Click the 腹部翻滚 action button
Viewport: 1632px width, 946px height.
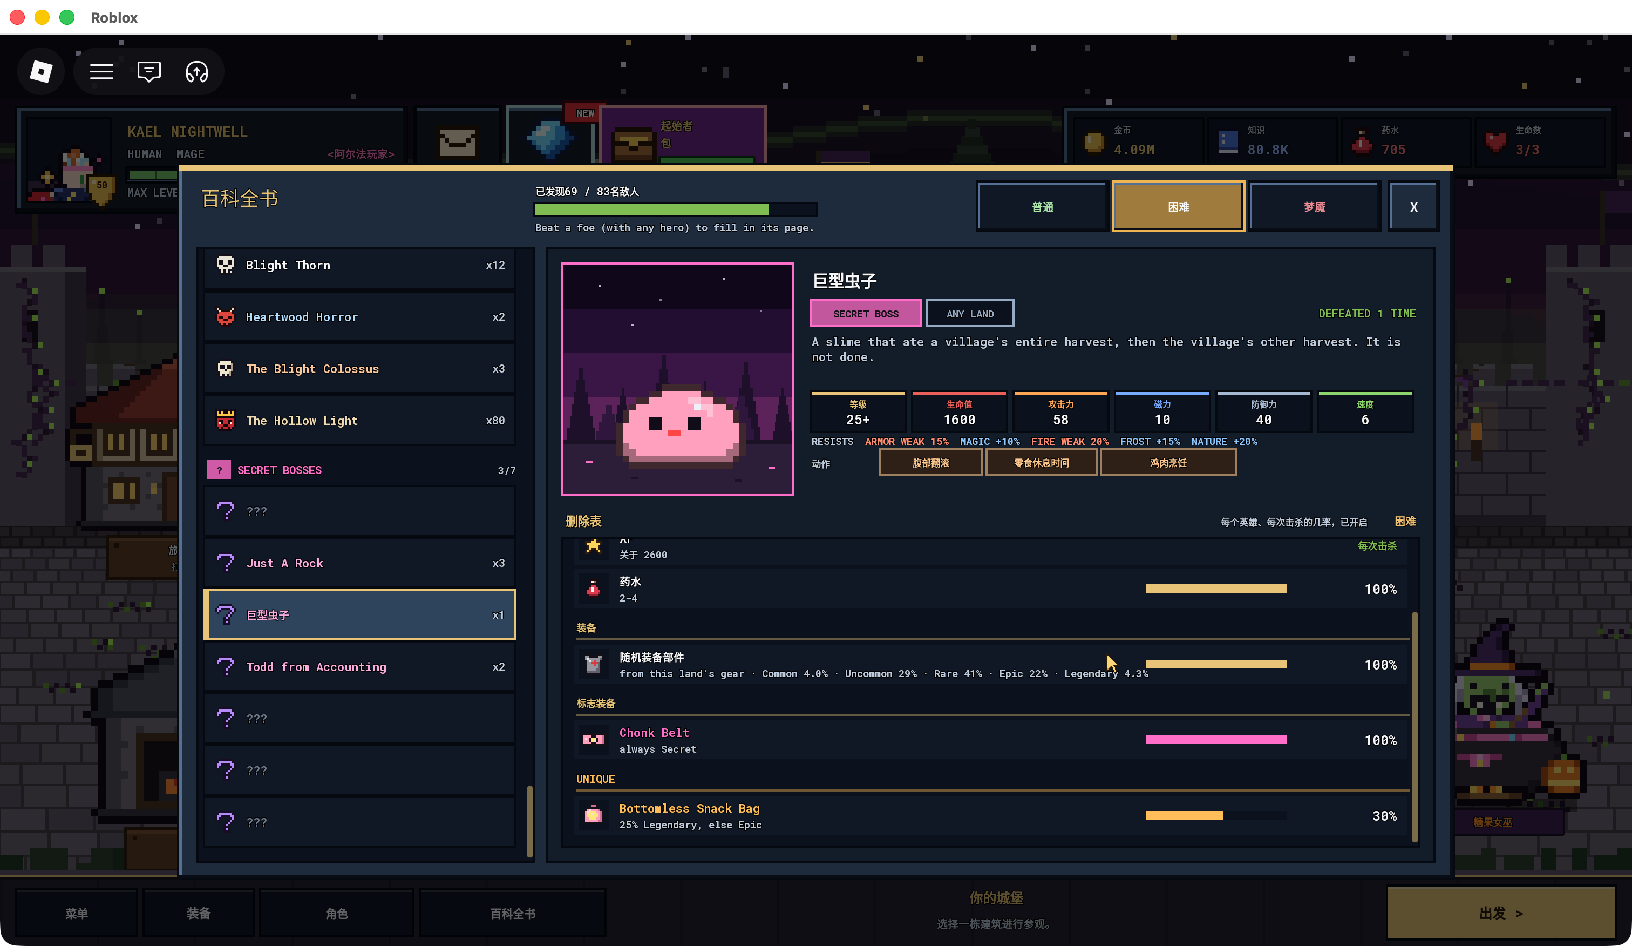click(930, 463)
